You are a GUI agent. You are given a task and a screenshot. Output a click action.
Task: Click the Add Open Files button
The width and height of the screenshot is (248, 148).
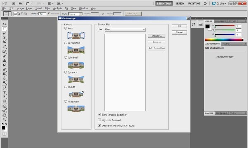[157, 48]
